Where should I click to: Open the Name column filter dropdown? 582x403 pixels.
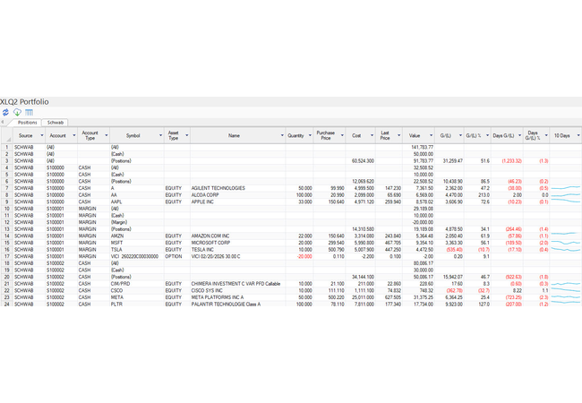coord(282,135)
